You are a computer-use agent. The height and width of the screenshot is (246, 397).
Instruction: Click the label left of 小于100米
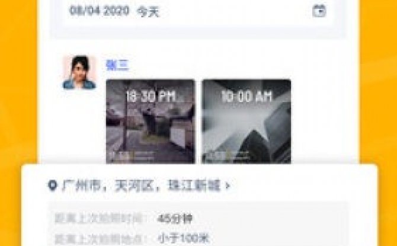click(x=101, y=239)
